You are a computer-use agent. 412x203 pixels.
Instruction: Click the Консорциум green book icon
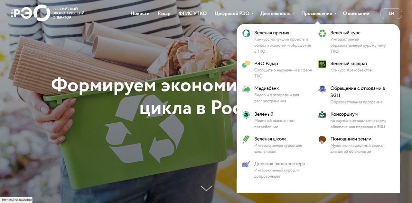click(x=322, y=115)
